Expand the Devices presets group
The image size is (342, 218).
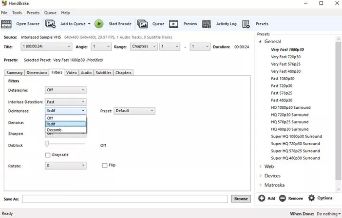(261, 176)
